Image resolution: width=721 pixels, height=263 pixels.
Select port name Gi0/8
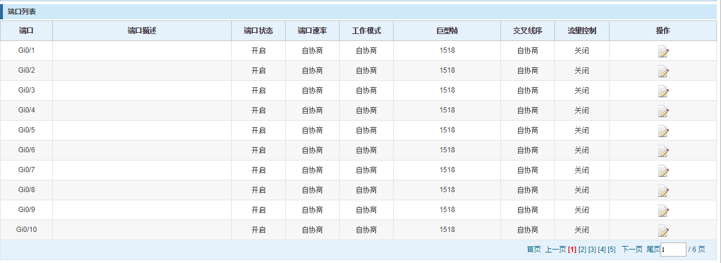click(x=26, y=190)
